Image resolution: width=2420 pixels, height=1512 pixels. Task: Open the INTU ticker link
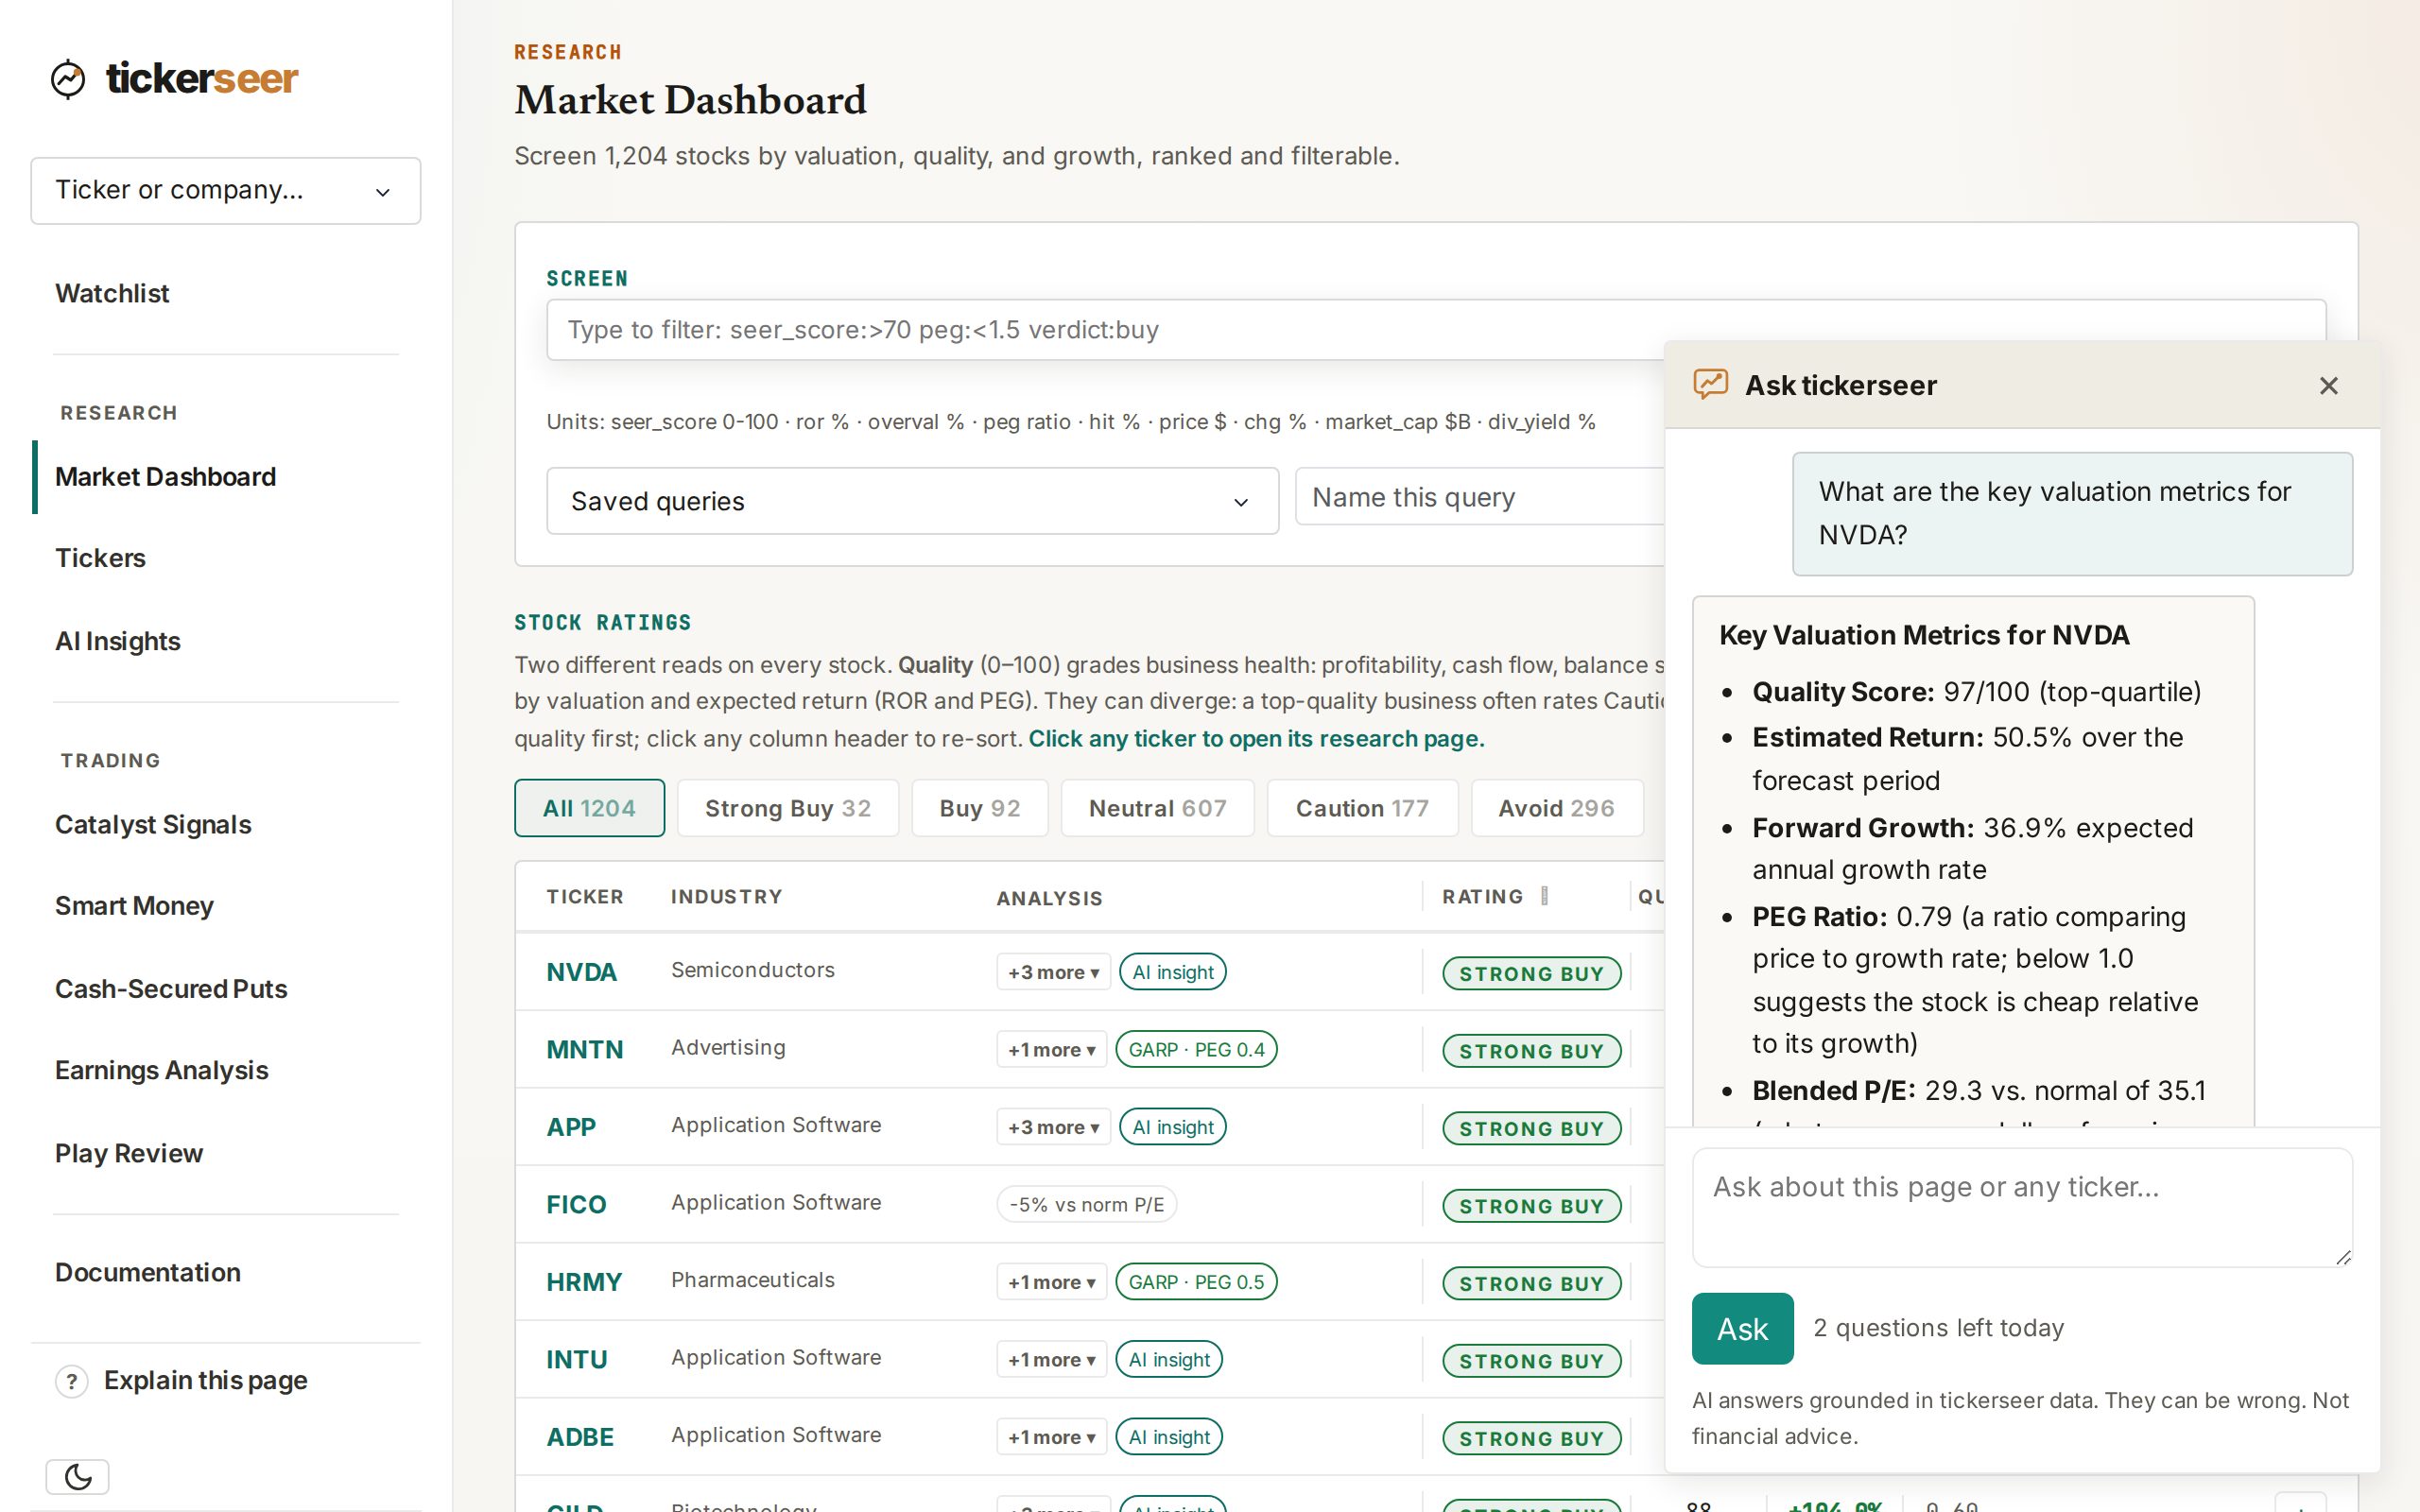pos(577,1360)
